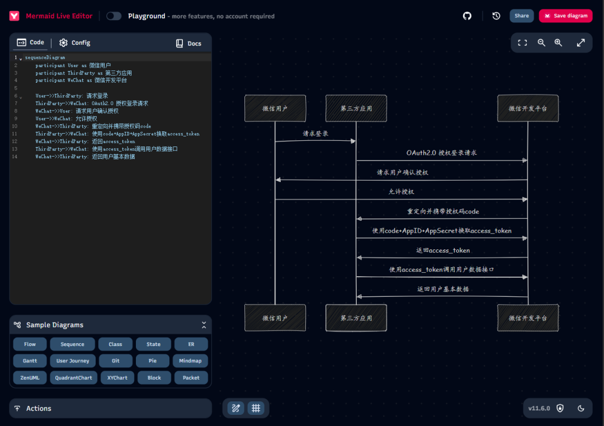Zoom in on the diagram

coord(558,42)
